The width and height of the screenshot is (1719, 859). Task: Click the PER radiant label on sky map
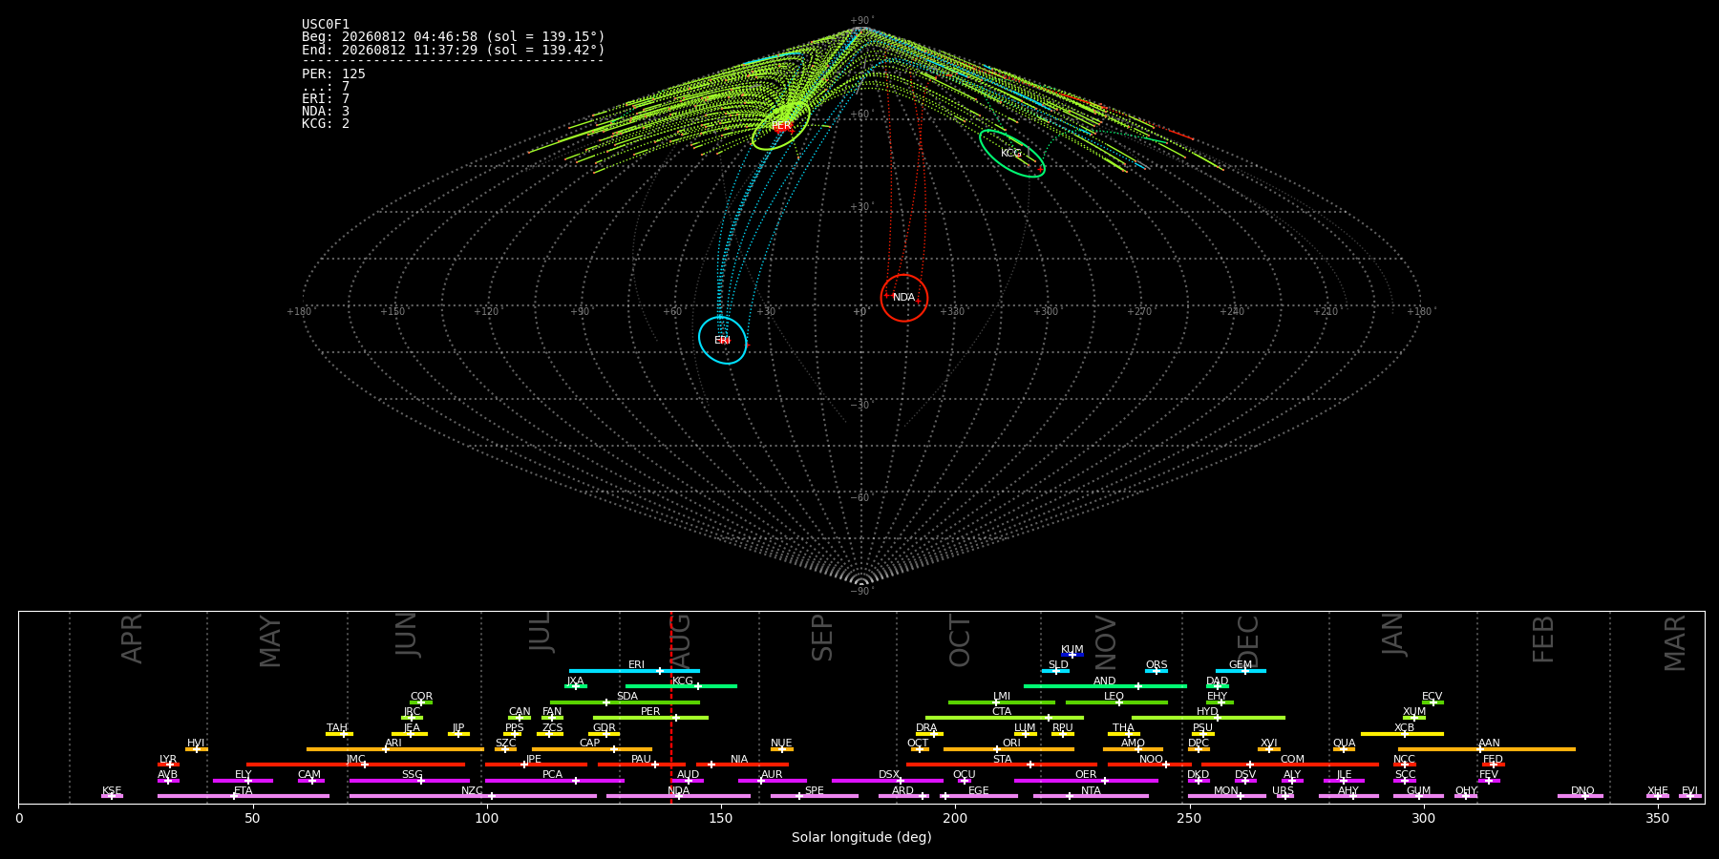pos(781,126)
